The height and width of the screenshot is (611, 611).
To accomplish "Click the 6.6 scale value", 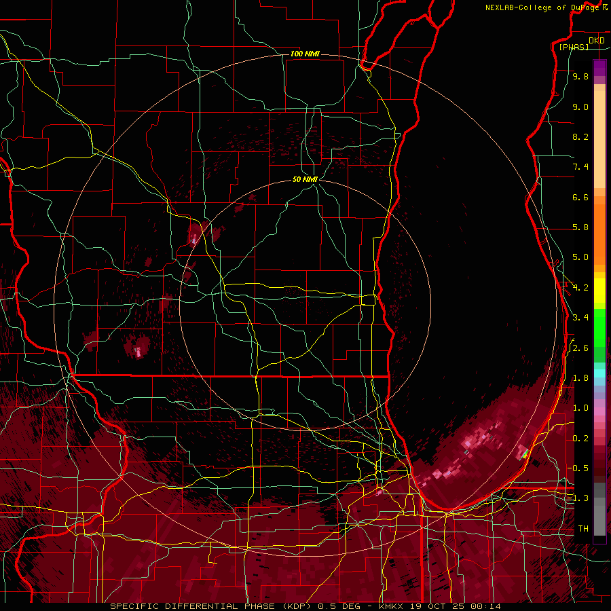I will (580, 197).
